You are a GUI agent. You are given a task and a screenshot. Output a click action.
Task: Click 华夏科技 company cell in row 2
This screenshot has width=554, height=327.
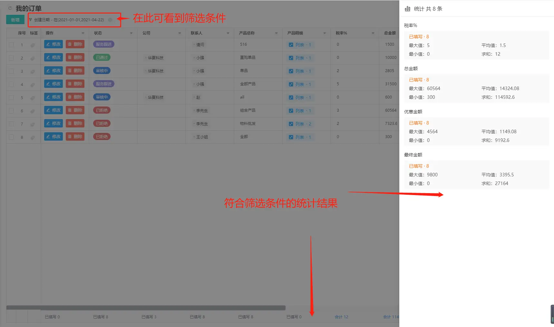point(155,58)
